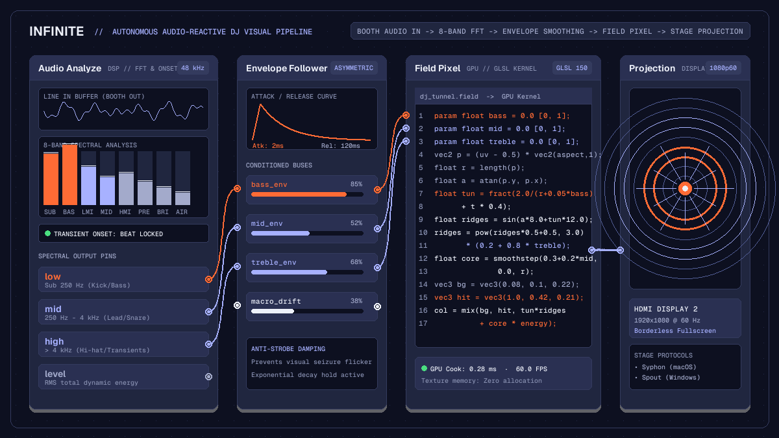This screenshot has width=779, height=438.
Task: Click mid_env output port
Action: (x=377, y=228)
